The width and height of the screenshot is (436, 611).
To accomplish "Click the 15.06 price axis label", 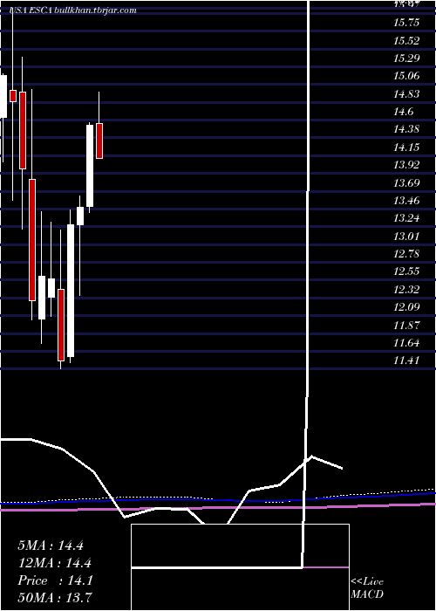I will tap(406, 76).
